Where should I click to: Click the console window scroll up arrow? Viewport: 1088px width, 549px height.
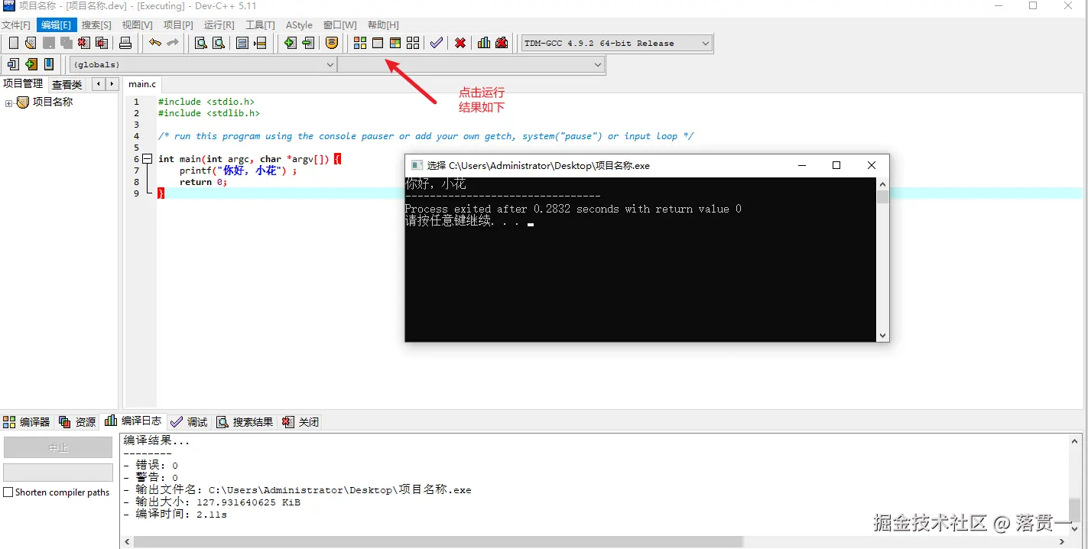coord(883,184)
